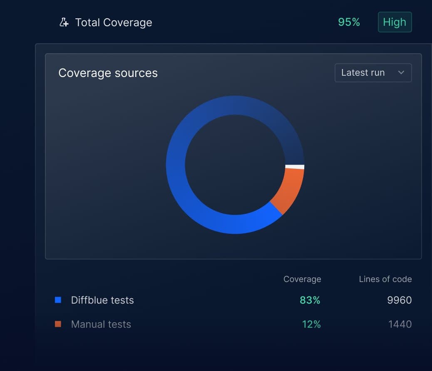Click the Diffblue tests row in the table
Screen dimensions: 432x371
click(102, 299)
